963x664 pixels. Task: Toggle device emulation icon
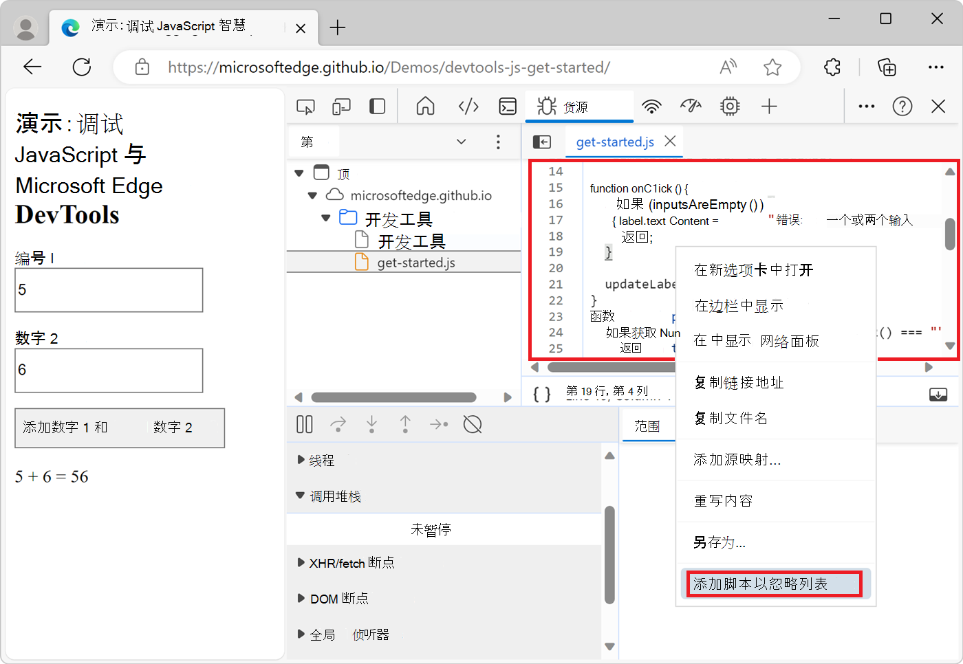[341, 107]
